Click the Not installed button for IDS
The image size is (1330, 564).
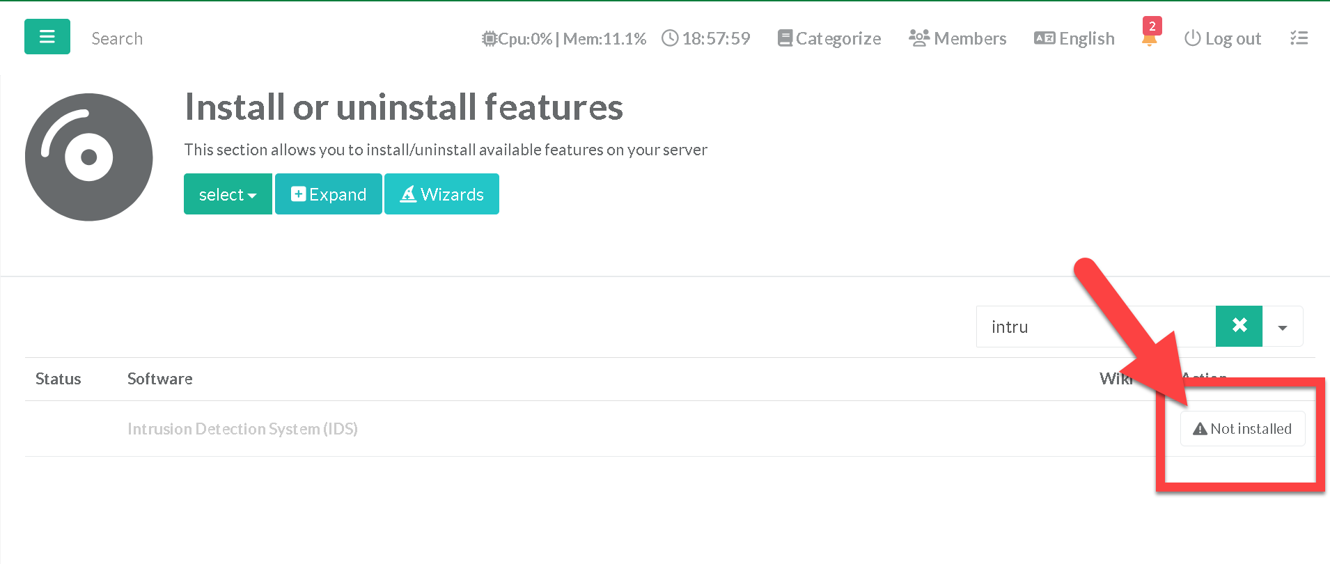1242,429
